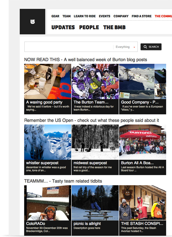Switch to the PEOPLE tab
172x237 pixels.
tap(89, 27)
